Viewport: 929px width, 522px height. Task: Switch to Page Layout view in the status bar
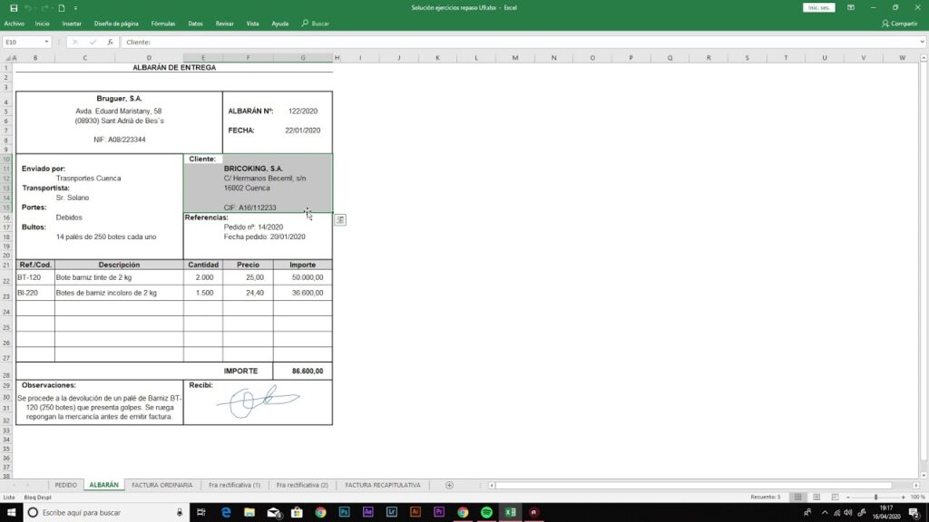pos(817,498)
